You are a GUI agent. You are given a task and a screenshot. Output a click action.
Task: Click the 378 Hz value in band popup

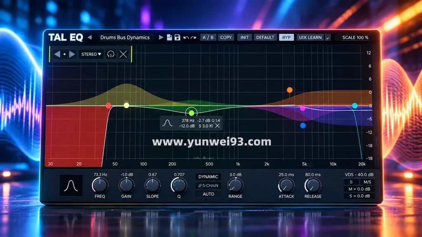(x=188, y=121)
